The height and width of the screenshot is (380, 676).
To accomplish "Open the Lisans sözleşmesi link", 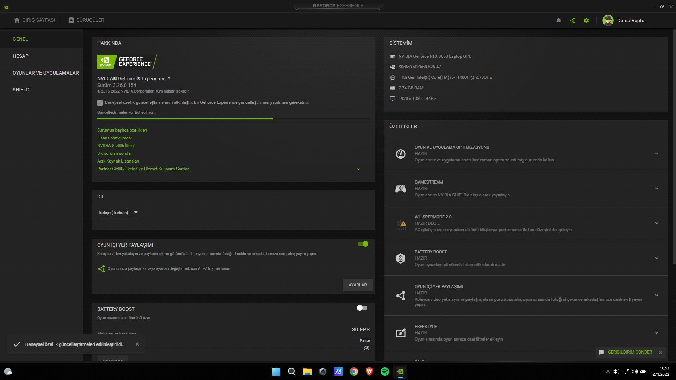I will coord(114,138).
